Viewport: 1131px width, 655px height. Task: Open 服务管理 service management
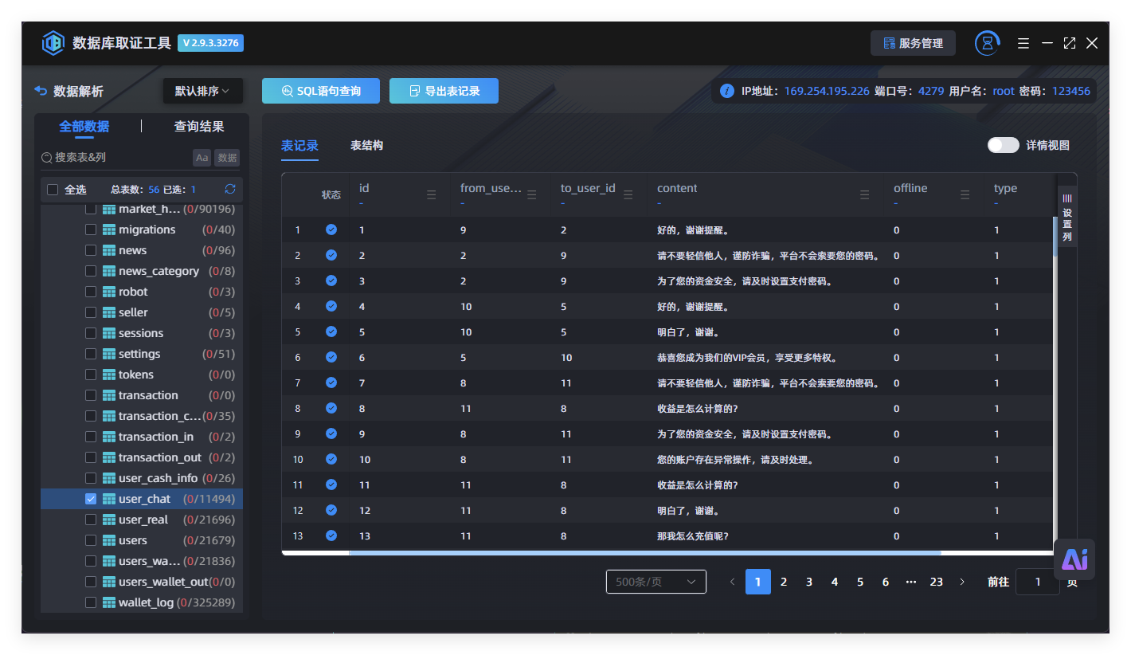[913, 43]
